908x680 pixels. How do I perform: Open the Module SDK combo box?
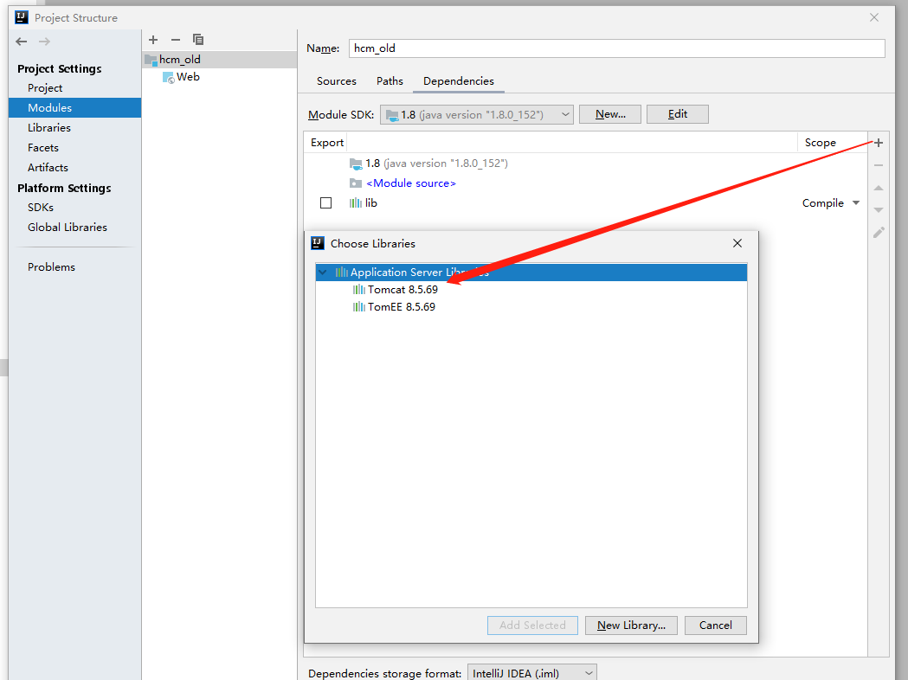coord(477,114)
